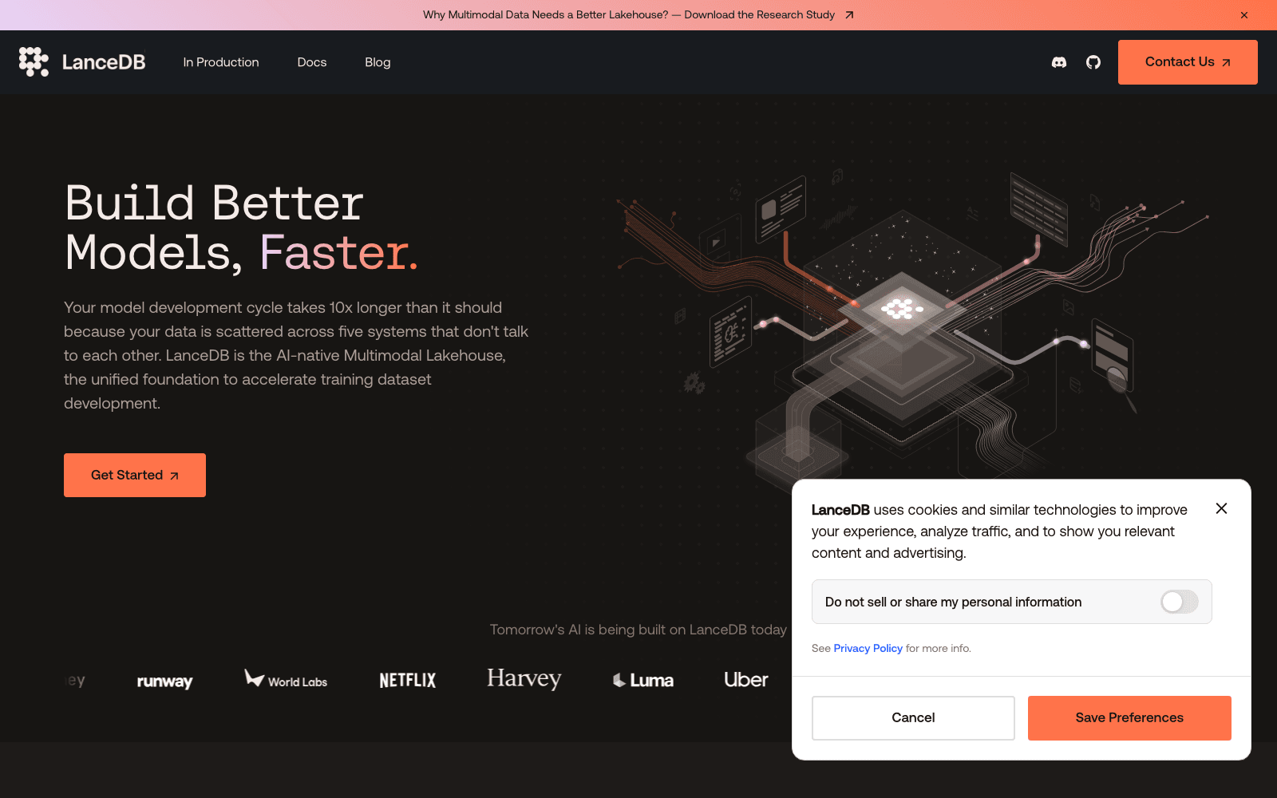Open the GitHub icon in the header
The height and width of the screenshot is (798, 1277).
(x=1093, y=62)
